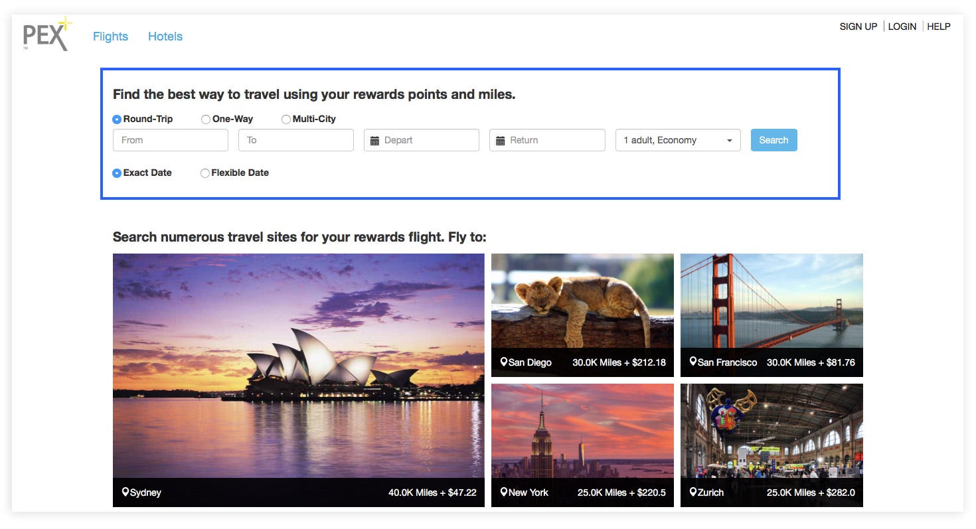
Task: Click the Zurich destination name
Action: pyautogui.click(x=710, y=492)
